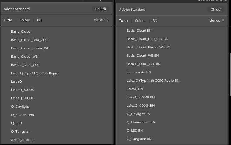Select the Q_Tungsten profile
This screenshot has height=145, width=231.
pos(21,131)
